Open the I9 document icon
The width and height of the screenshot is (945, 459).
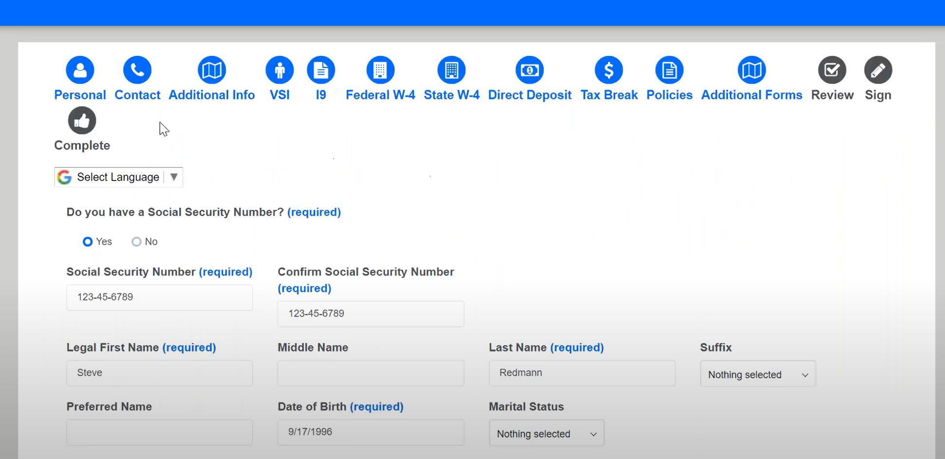(321, 70)
